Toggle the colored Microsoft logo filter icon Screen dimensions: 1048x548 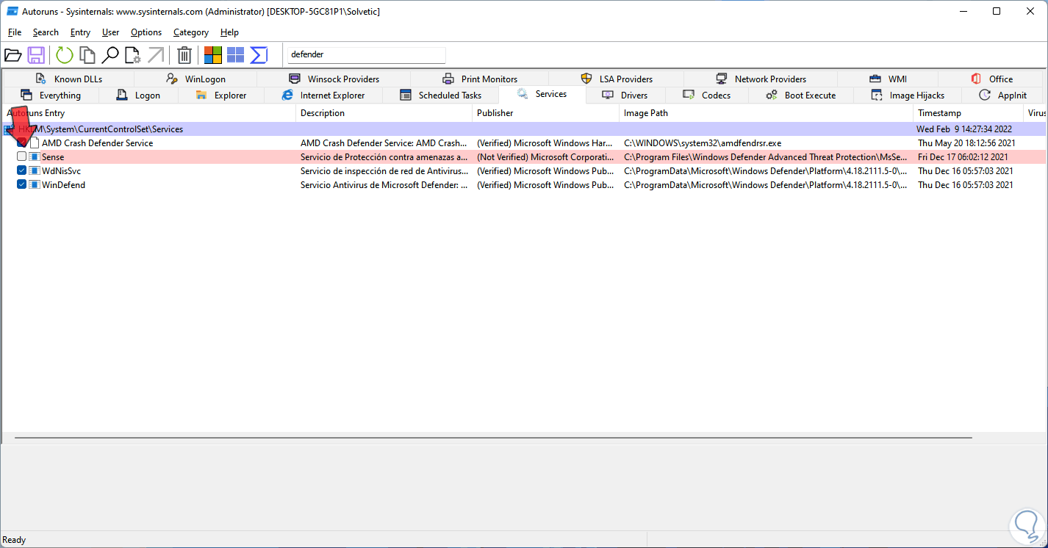click(x=213, y=55)
